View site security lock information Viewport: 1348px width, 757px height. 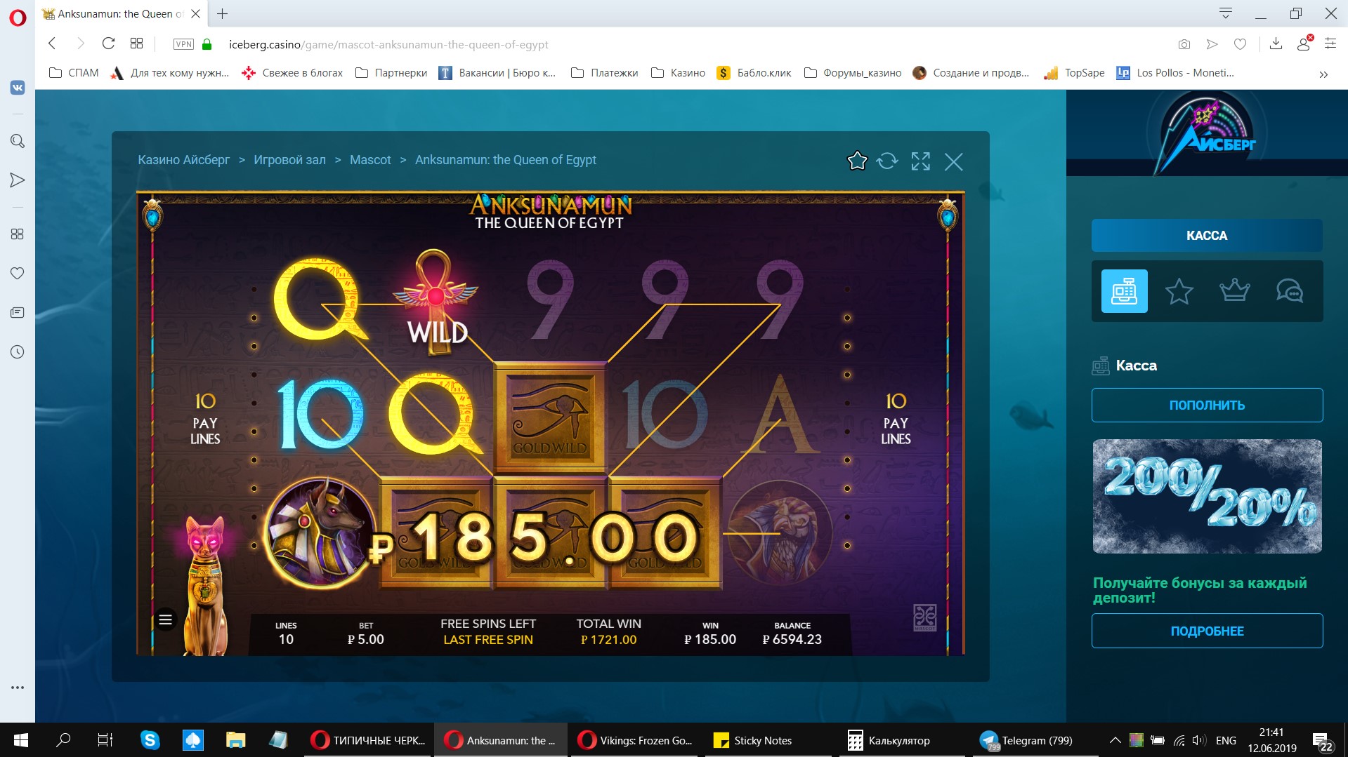(207, 44)
